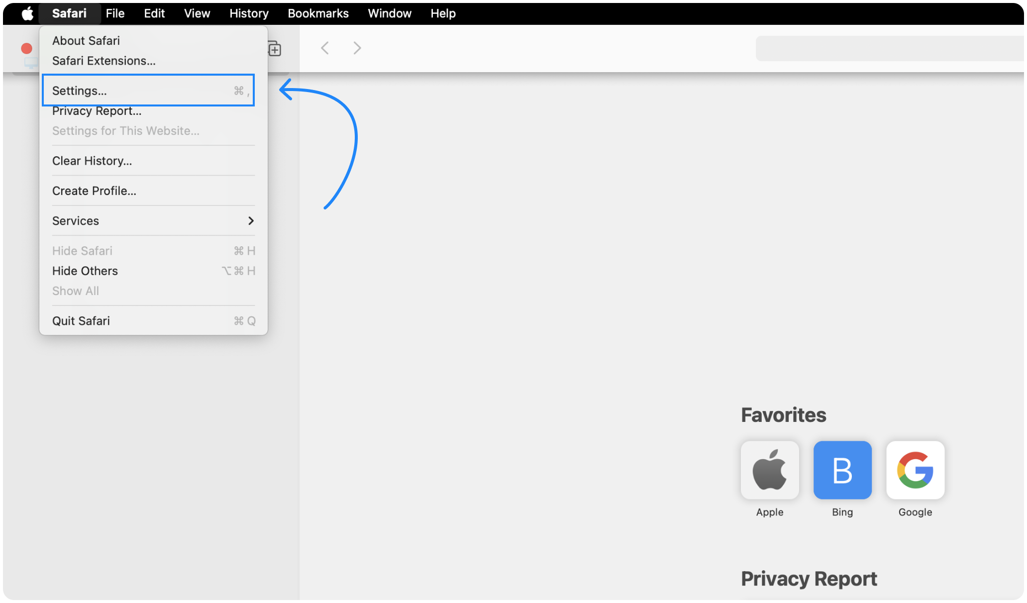Select About Safari menu option
The width and height of the screenshot is (1027, 603).
tap(86, 40)
